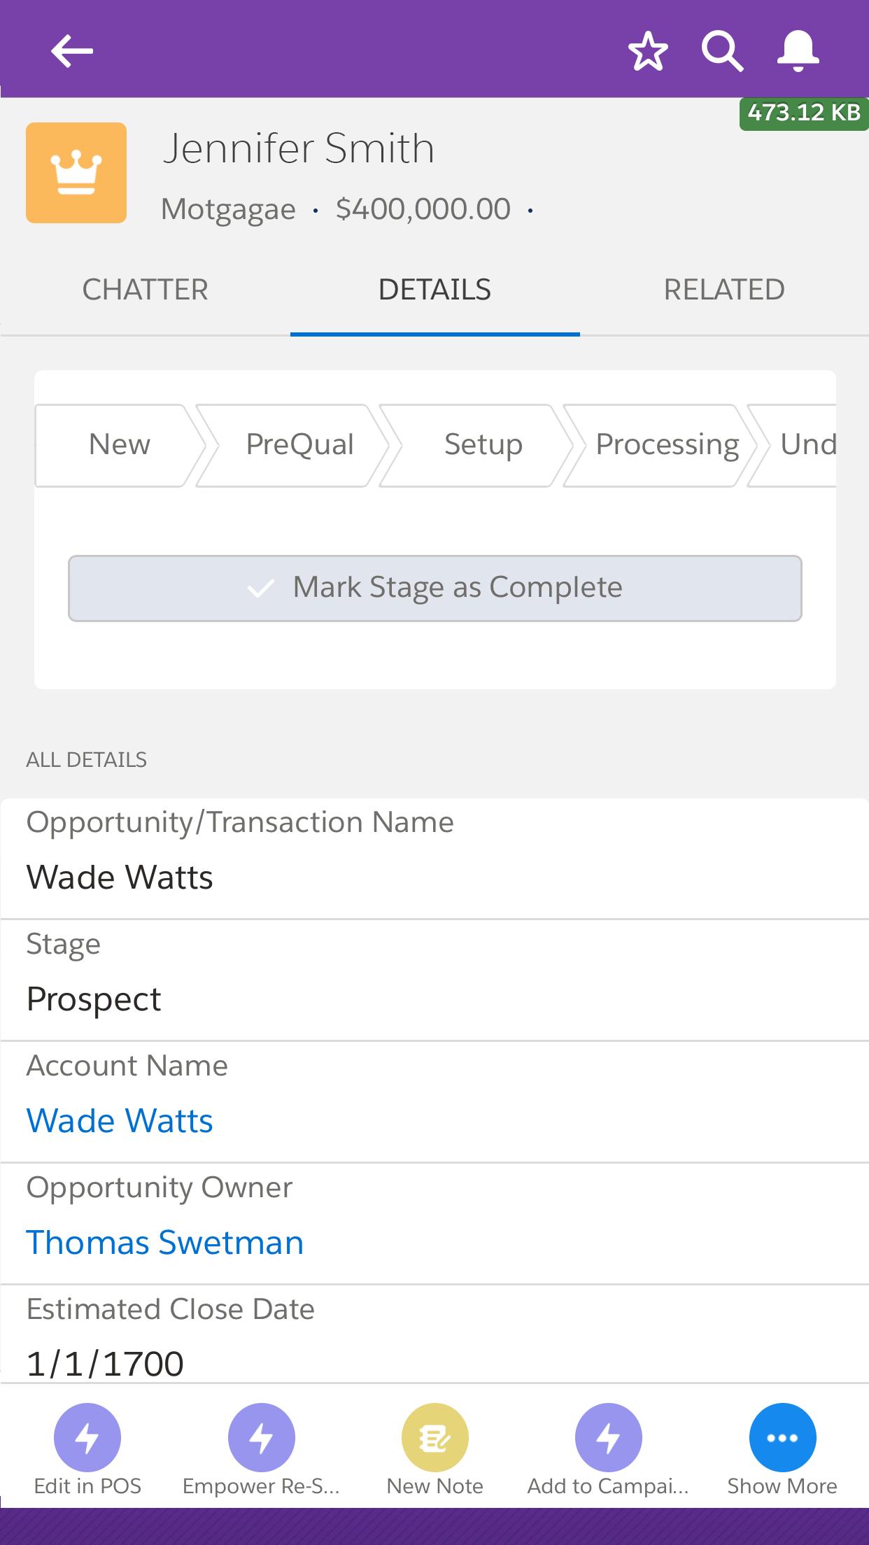Switch to the CHATTER tab
The image size is (869, 1545).
pos(146,290)
